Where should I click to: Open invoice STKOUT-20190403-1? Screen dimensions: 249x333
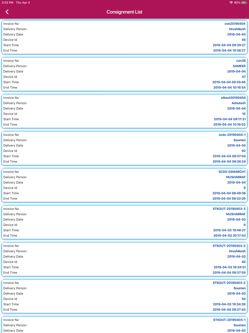(229, 320)
